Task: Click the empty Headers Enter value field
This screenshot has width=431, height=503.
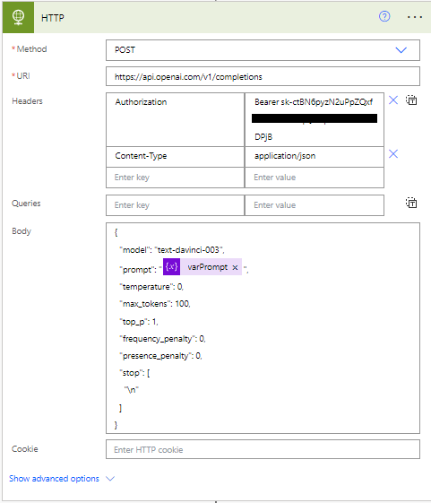Action: [315, 178]
